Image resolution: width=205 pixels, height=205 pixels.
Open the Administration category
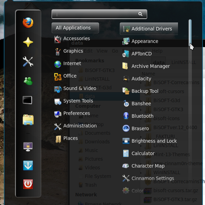coord(75,126)
